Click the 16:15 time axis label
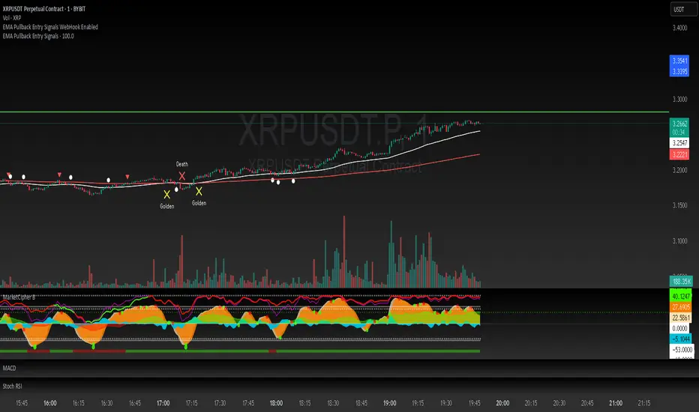 78,403
